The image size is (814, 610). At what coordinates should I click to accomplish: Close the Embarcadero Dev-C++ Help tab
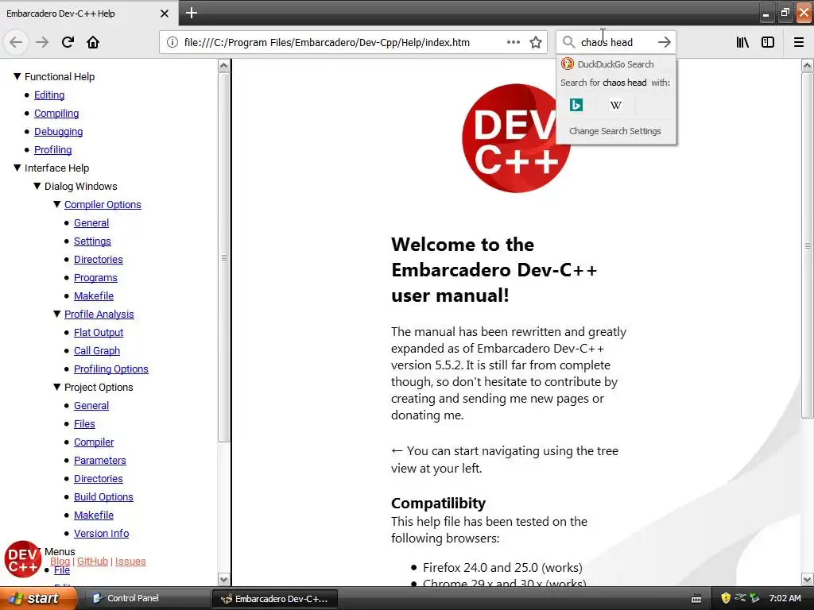click(164, 14)
